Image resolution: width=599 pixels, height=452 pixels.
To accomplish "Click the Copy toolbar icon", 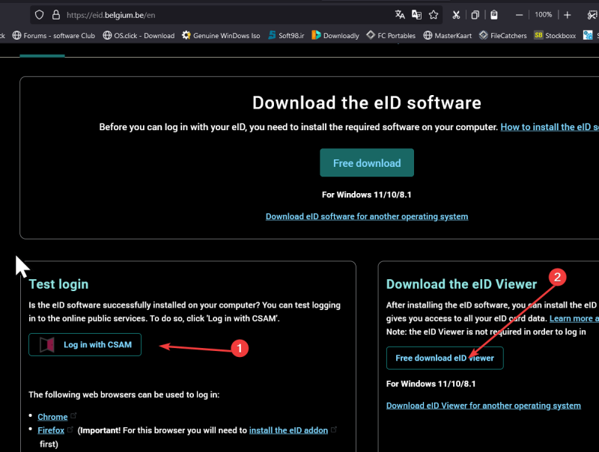I will coord(475,14).
